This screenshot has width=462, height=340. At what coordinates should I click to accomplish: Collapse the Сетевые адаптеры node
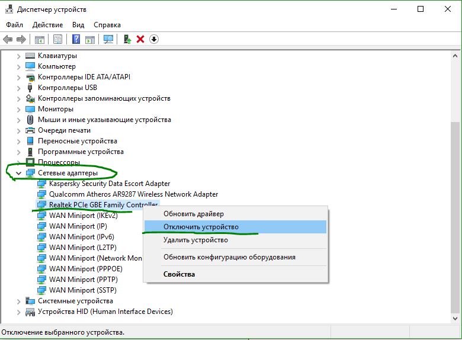pyautogui.click(x=19, y=173)
